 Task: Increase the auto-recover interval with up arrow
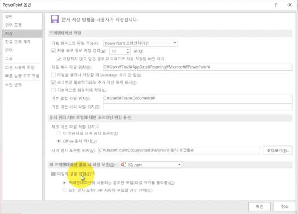tap(128, 50)
